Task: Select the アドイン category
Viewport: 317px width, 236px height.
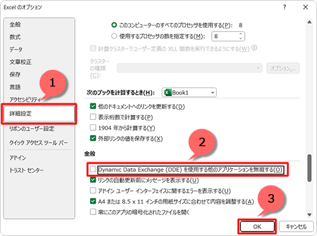Action: [x=18, y=158]
